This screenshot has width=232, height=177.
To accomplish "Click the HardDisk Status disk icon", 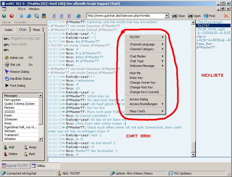I will coord(7,79).
